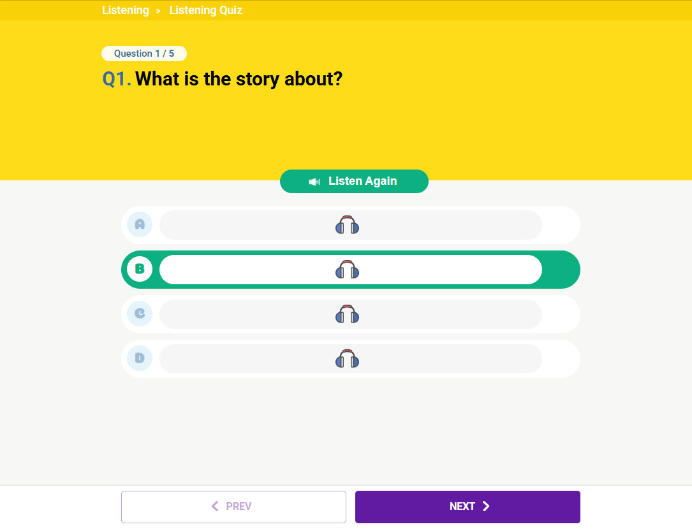Play audio for answer B headphones

coord(347,270)
